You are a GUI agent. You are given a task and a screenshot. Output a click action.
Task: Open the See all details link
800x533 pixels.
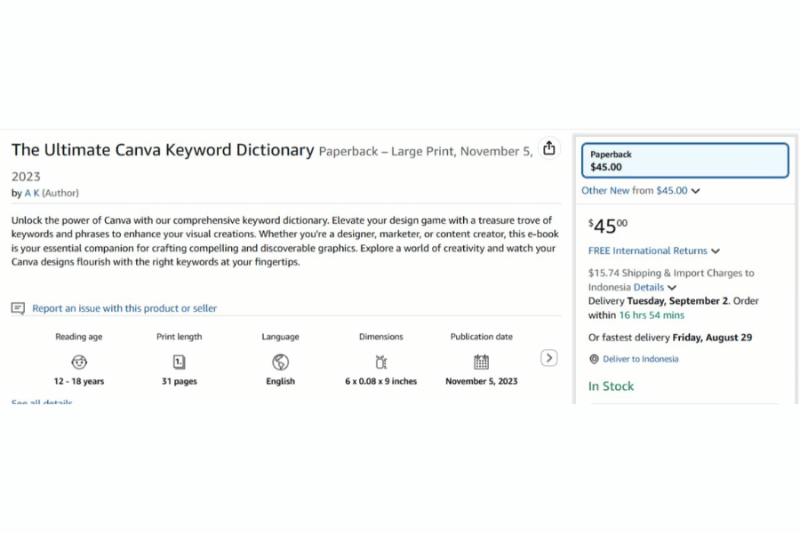[42, 402]
